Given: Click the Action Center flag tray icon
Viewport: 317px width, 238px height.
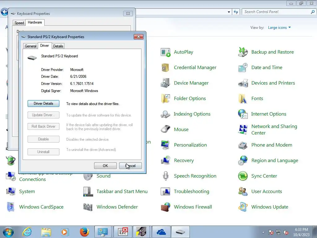Looking at the screenshot, I should click(271, 232).
